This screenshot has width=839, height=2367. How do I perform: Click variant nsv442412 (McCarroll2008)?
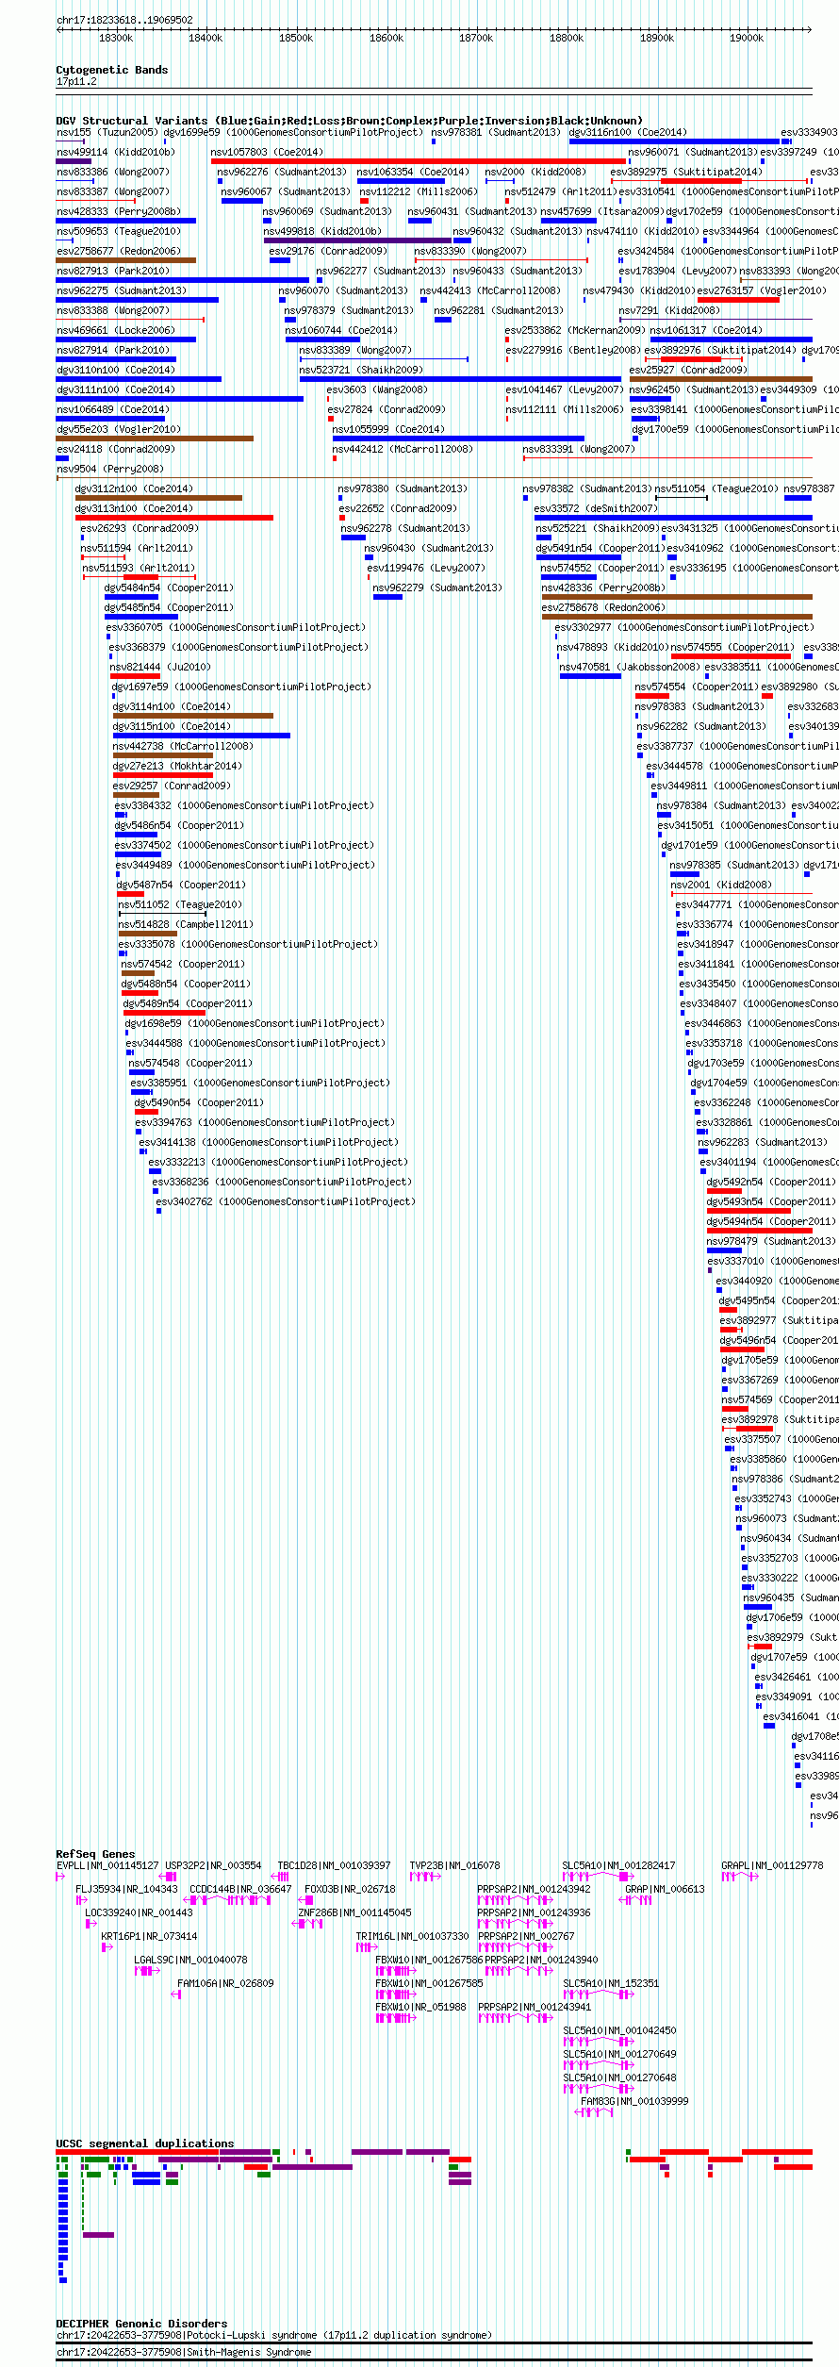(x=403, y=450)
